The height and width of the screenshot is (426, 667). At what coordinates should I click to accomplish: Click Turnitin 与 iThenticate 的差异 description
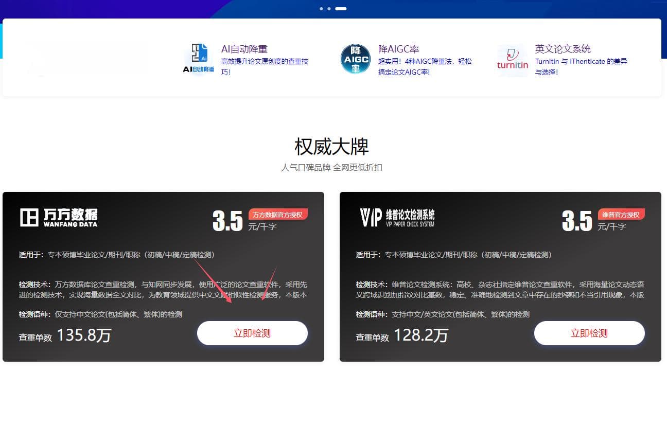click(581, 67)
